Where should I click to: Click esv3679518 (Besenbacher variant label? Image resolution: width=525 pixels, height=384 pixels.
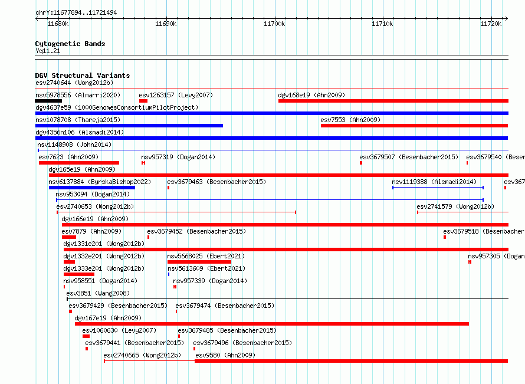[x=484, y=231]
